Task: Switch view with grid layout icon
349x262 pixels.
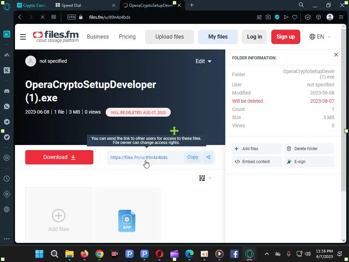Action: click(202, 178)
